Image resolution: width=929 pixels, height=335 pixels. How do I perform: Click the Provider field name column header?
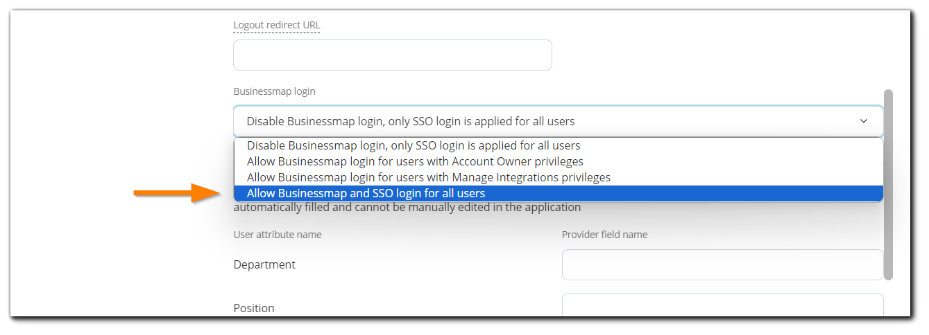click(x=604, y=235)
